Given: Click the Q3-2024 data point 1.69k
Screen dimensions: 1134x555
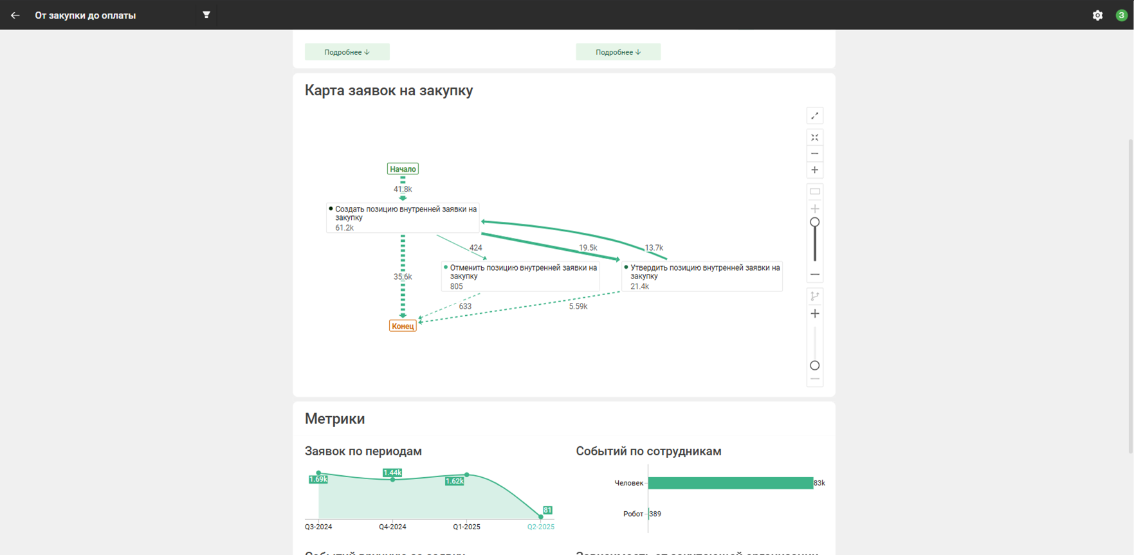Looking at the screenshot, I should pos(318,473).
